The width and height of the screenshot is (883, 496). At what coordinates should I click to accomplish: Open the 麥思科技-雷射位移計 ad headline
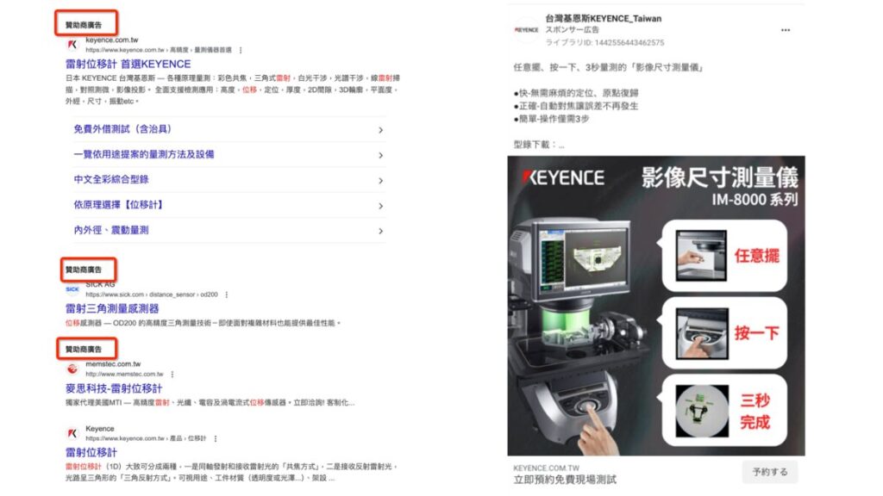[x=114, y=388]
